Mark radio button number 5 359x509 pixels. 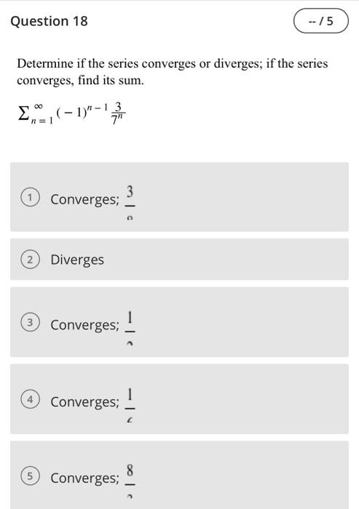pos(30,476)
